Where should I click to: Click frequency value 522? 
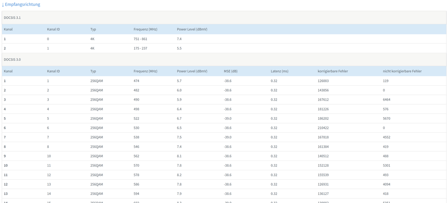pyautogui.click(x=136, y=118)
